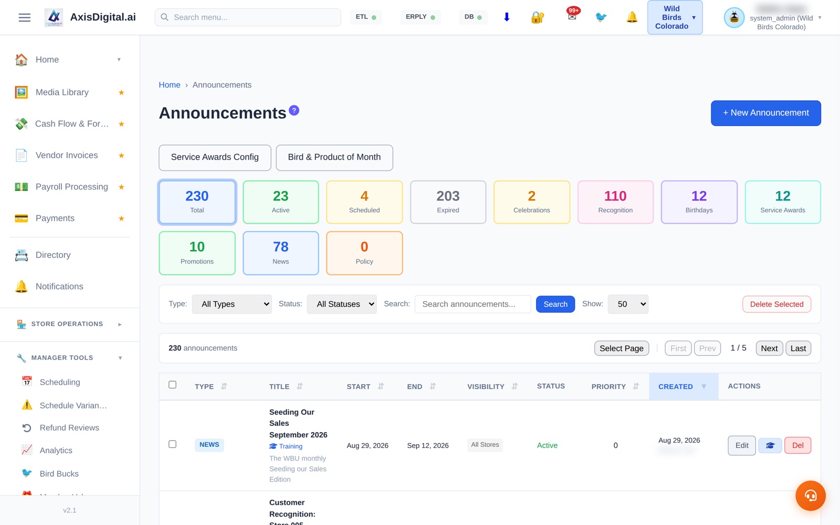
Task: Filter by the Recognition count card
Action: coord(615,202)
